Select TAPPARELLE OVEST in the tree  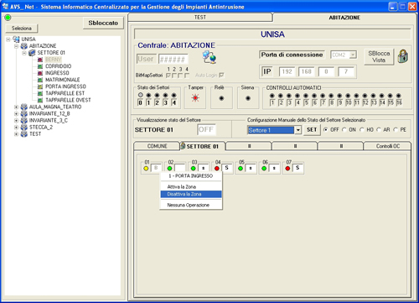pos(68,100)
